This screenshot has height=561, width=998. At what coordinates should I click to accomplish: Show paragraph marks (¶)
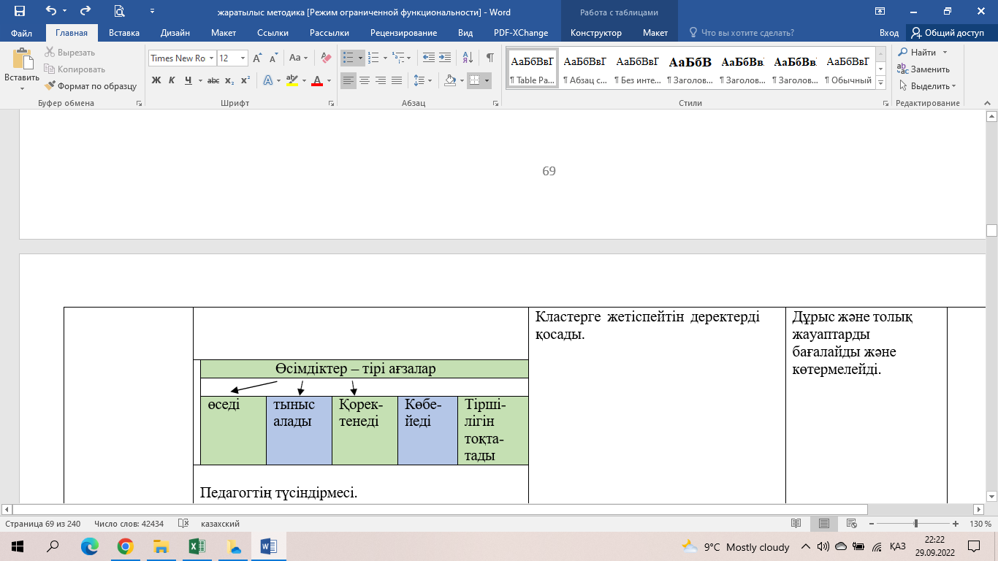490,58
